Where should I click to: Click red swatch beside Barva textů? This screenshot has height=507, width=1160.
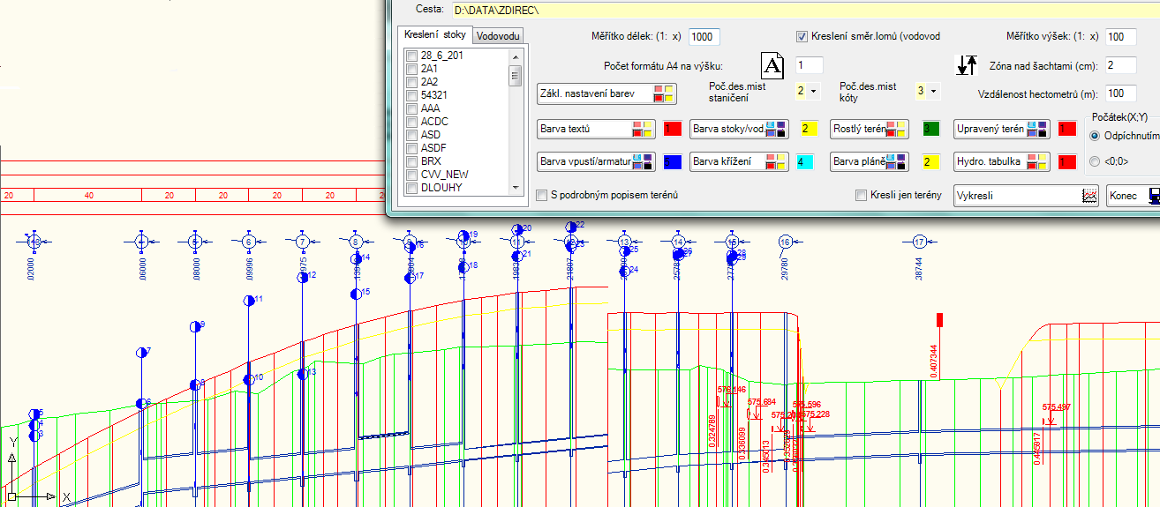click(x=673, y=129)
